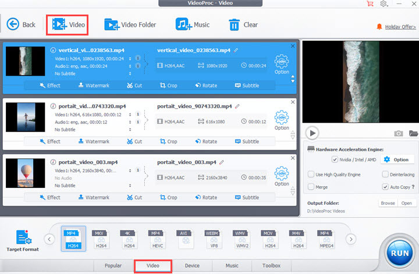
Task: Switch to the Device tab
Action: (x=192, y=266)
